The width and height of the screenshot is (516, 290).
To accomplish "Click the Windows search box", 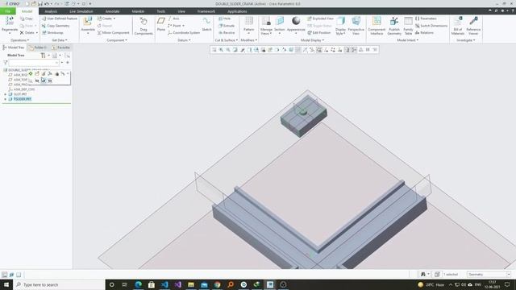I will click(x=59, y=284).
